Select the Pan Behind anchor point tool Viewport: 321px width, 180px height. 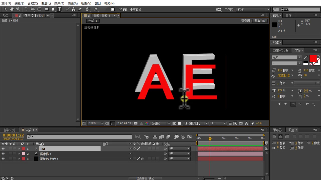(x=39, y=9)
